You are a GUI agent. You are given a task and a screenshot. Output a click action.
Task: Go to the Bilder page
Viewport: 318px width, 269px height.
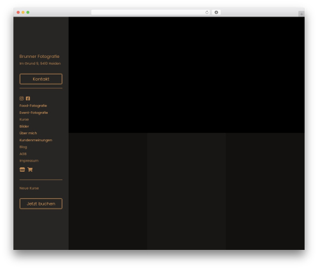(24, 127)
